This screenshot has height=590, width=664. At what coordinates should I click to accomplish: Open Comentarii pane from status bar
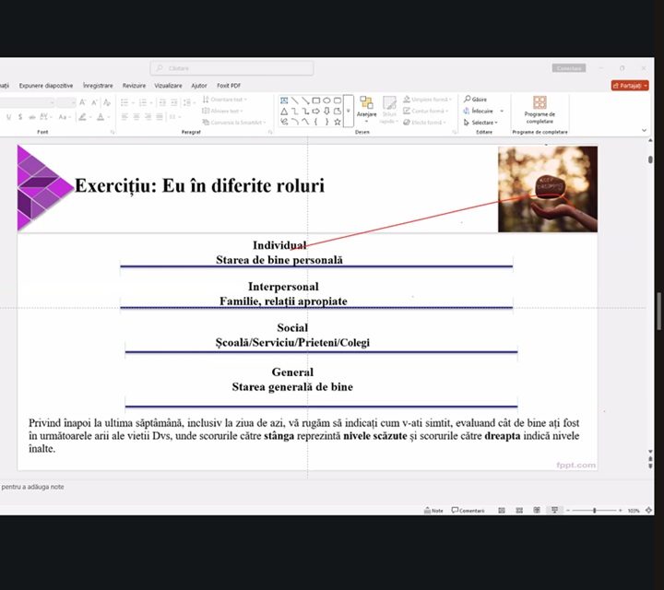click(x=468, y=510)
